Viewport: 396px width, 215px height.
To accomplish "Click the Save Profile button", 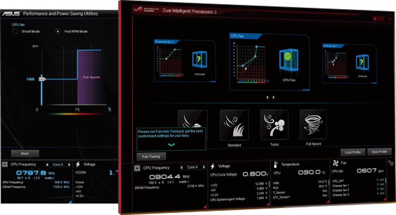I will [x=379, y=152].
